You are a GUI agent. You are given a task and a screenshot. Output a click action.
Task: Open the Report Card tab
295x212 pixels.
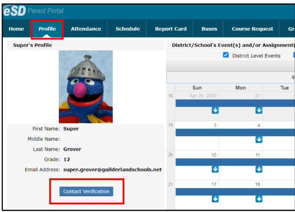(171, 29)
